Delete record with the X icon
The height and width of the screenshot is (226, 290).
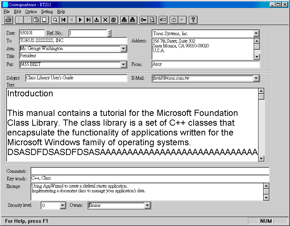[105, 20]
